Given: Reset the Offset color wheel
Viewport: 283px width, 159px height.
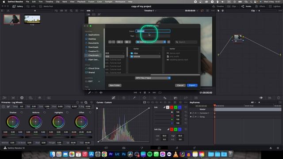Looking at the screenshot, I should click(90, 112).
